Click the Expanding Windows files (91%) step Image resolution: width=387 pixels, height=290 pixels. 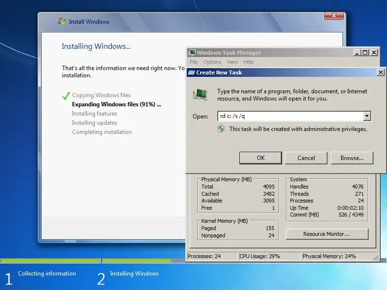tap(117, 104)
